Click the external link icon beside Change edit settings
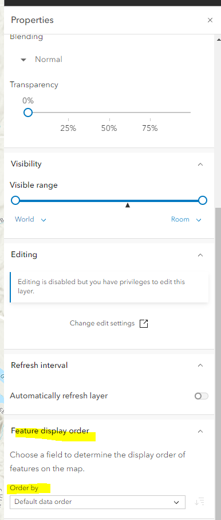This screenshot has height=520, width=221. tap(144, 324)
